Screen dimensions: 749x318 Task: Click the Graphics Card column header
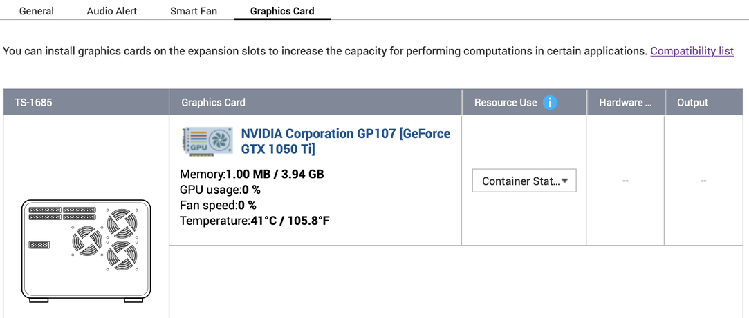(x=213, y=102)
